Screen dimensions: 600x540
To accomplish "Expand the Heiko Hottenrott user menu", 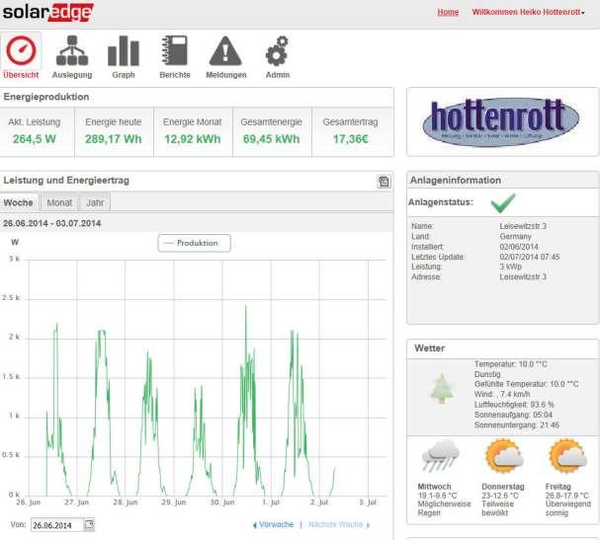I will [529, 12].
